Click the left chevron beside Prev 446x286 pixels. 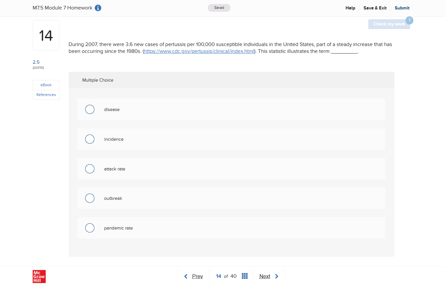pyautogui.click(x=186, y=277)
